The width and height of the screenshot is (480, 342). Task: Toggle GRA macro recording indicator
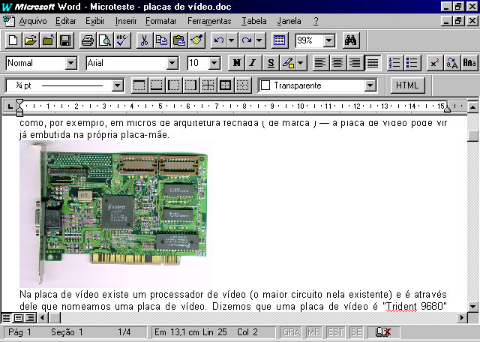click(291, 332)
